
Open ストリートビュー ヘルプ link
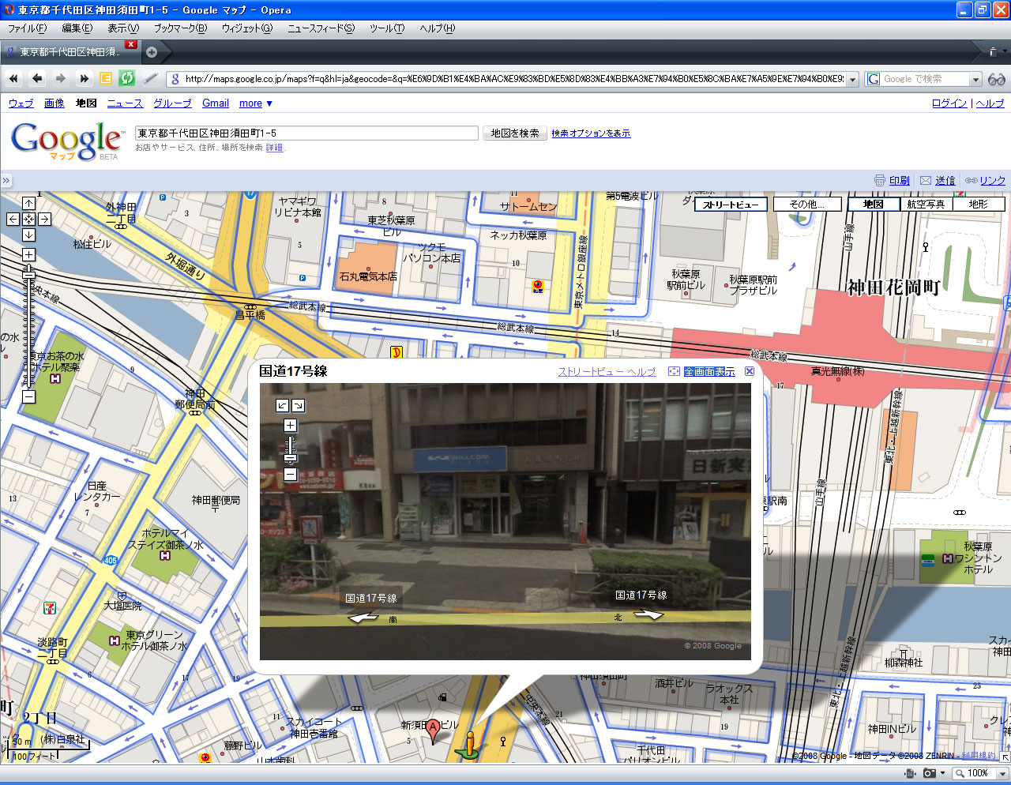point(607,371)
